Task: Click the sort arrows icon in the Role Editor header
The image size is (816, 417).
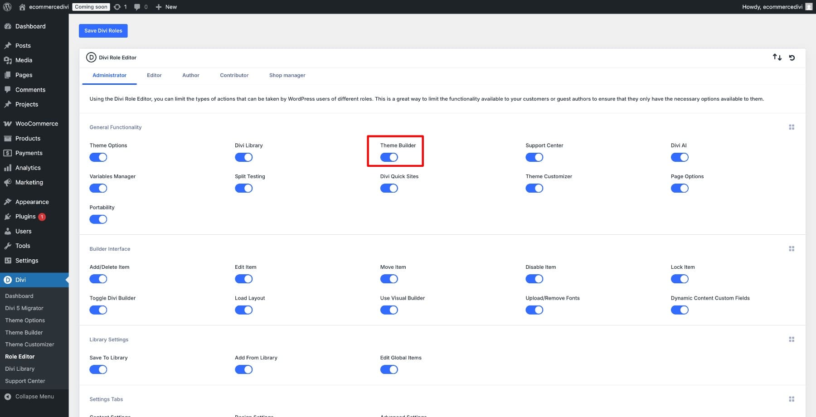Action: [x=777, y=58]
